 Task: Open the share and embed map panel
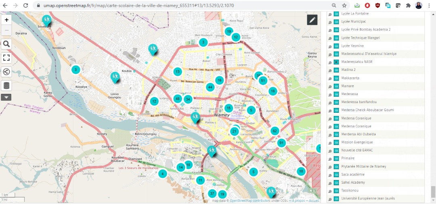click(7, 72)
